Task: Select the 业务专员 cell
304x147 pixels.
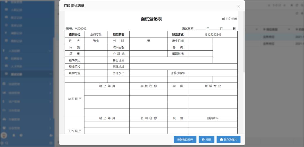Action: [96, 35]
